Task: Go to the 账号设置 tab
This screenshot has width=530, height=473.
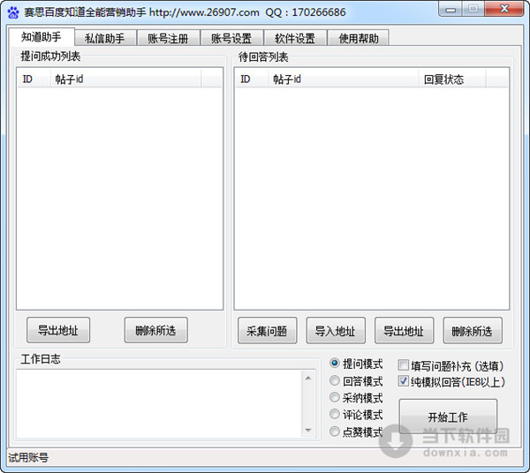Action: click(x=231, y=38)
